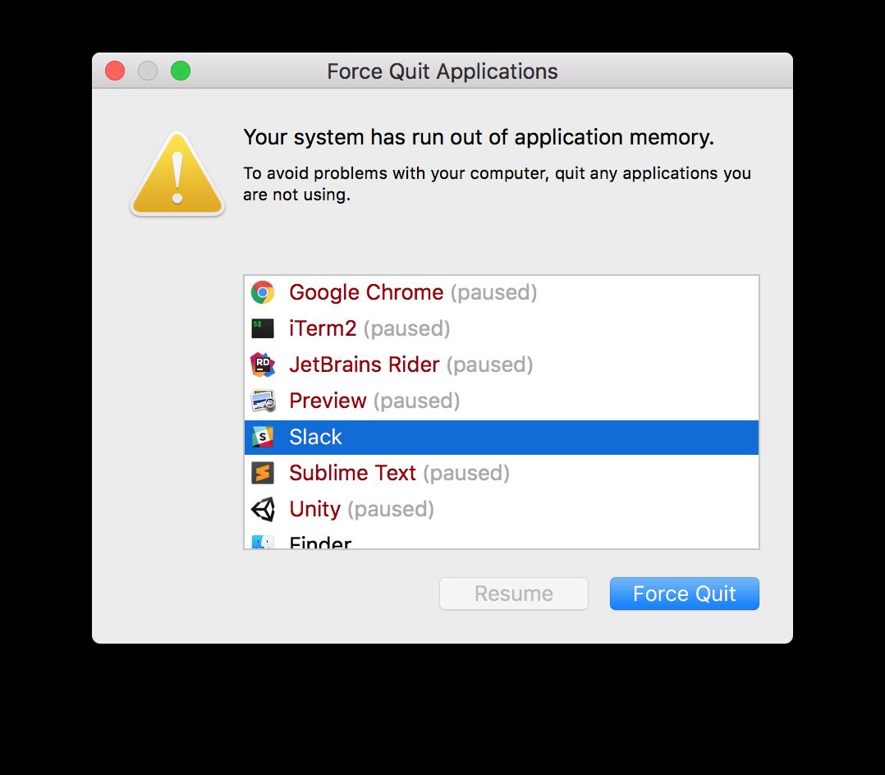This screenshot has width=885, height=775.
Task: Close the Force Quit Applications window
Action: coord(115,71)
